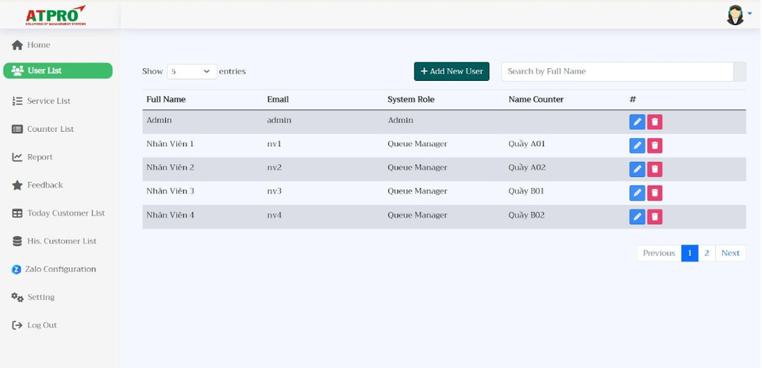Click trash icon for Nhân Viên 3
Image resolution: width=762 pixels, height=368 pixels.
point(654,194)
